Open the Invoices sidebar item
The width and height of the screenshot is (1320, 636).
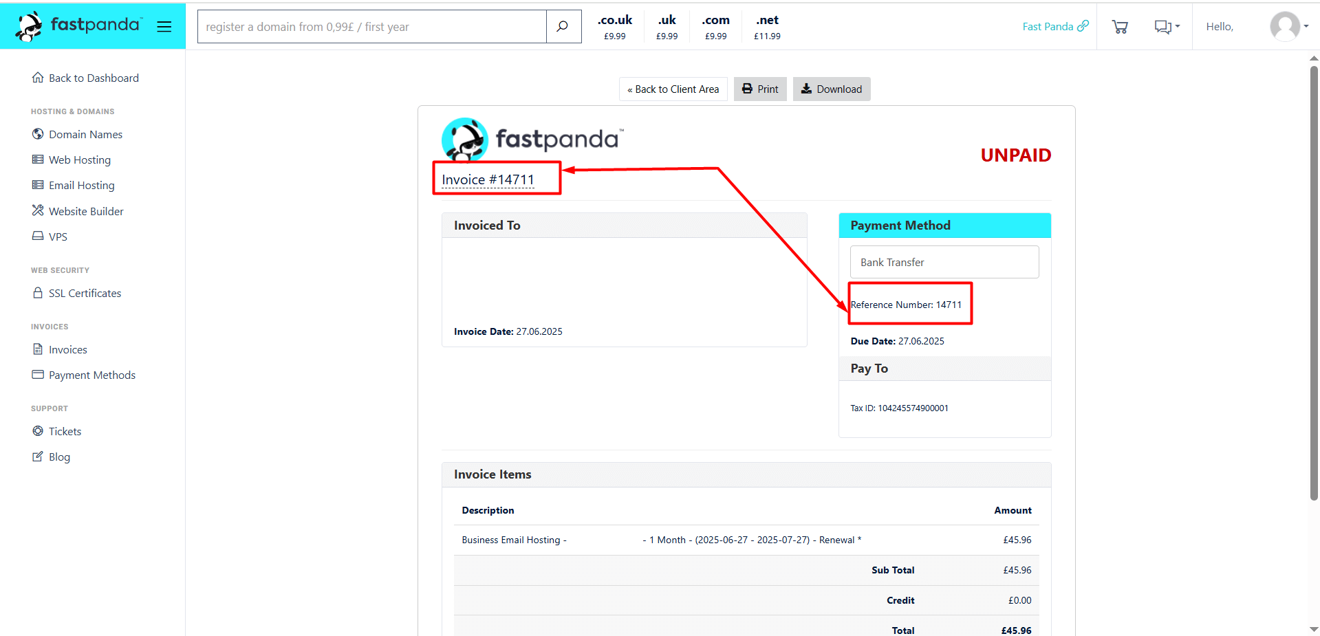tap(67, 349)
